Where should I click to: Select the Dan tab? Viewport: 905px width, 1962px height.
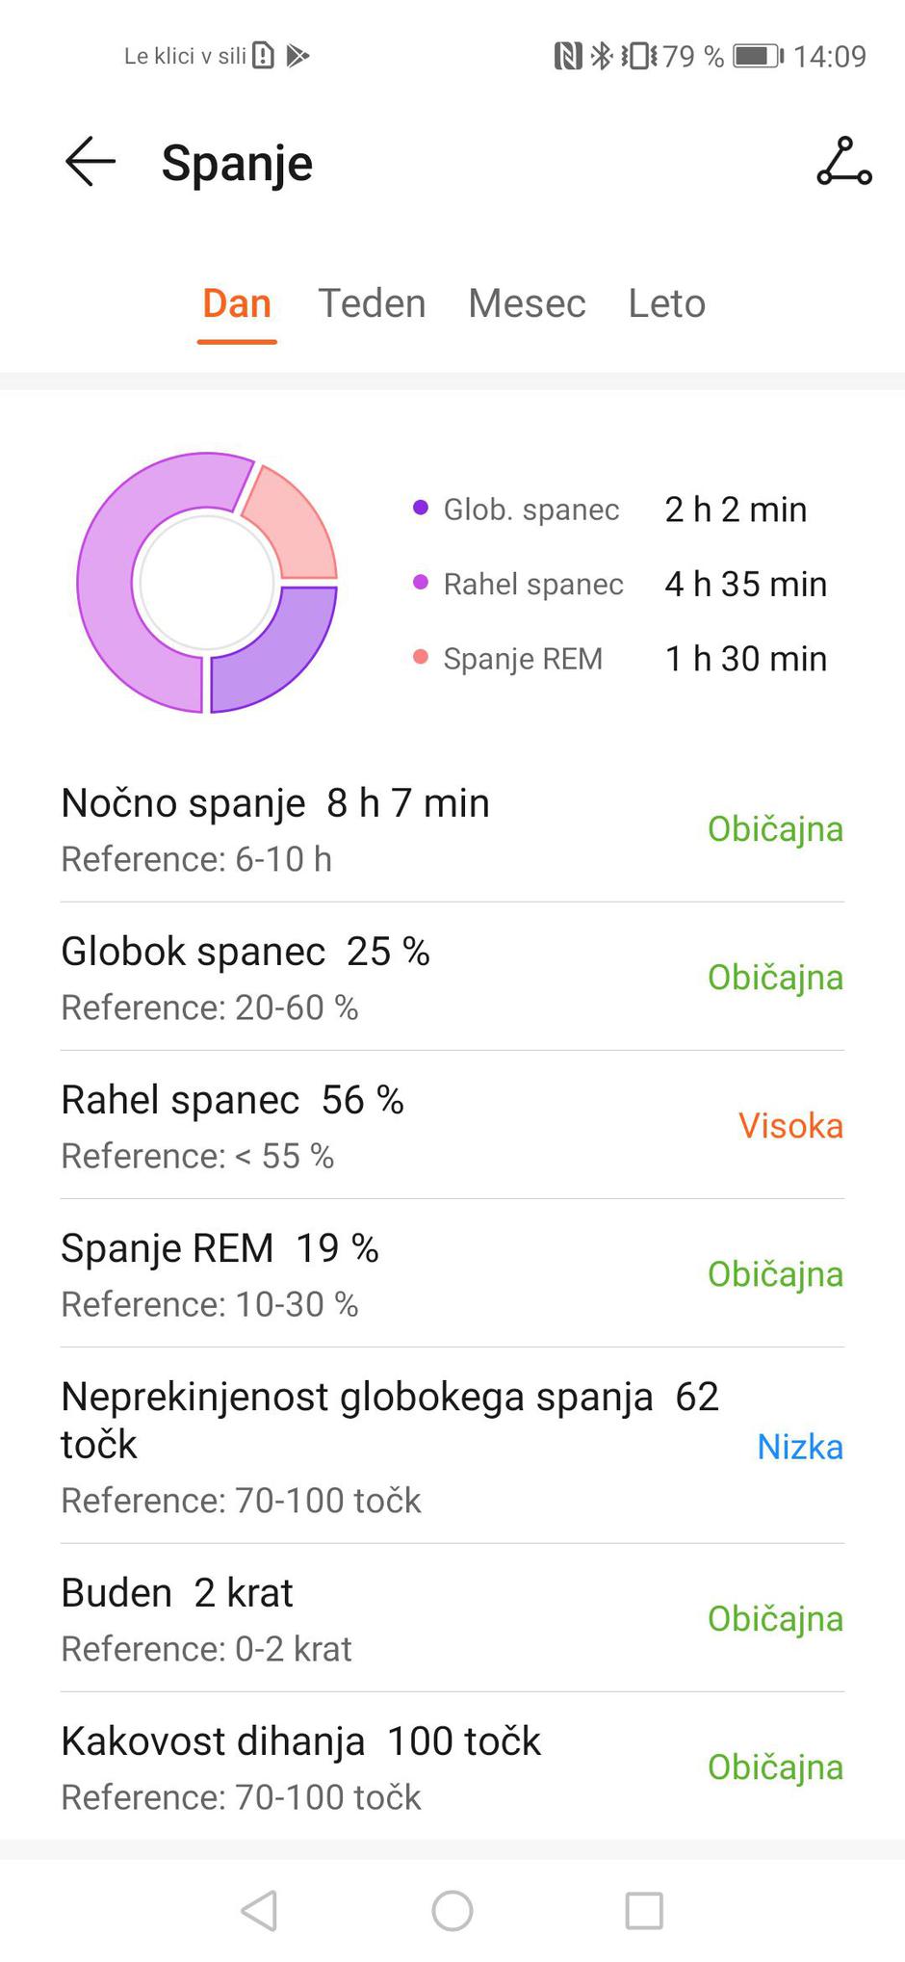coord(237,303)
